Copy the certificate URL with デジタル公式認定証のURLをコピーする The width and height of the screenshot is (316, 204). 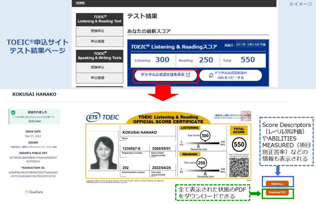click(x=231, y=75)
